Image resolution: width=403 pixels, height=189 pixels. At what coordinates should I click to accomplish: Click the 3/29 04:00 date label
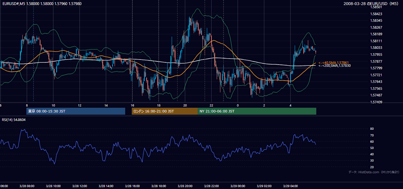click(290, 186)
